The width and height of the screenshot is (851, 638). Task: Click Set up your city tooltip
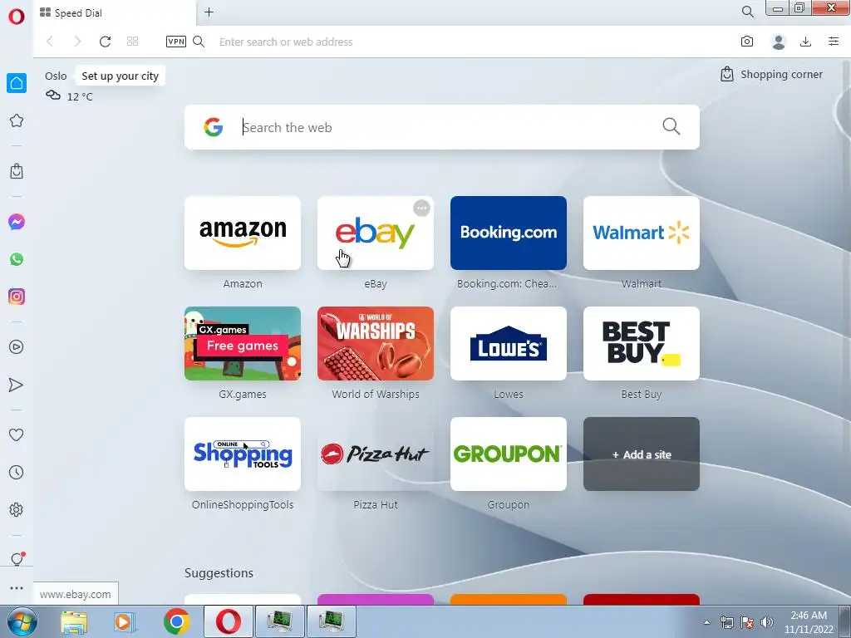tap(120, 76)
